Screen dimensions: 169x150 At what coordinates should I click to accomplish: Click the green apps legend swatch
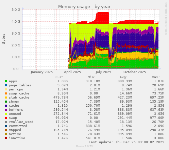pos(6,81)
